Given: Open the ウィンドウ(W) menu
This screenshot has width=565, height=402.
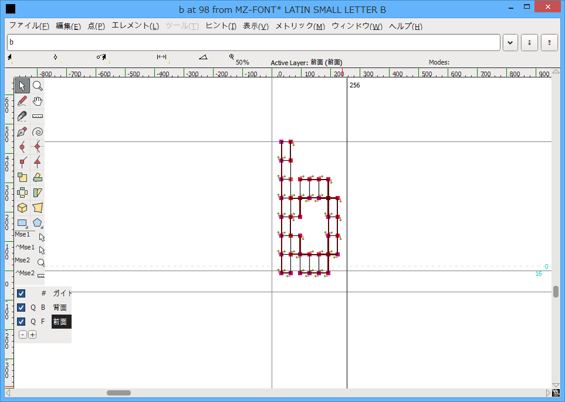Looking at the screenshot, I should pyautogui.click(x=357, y=26).
